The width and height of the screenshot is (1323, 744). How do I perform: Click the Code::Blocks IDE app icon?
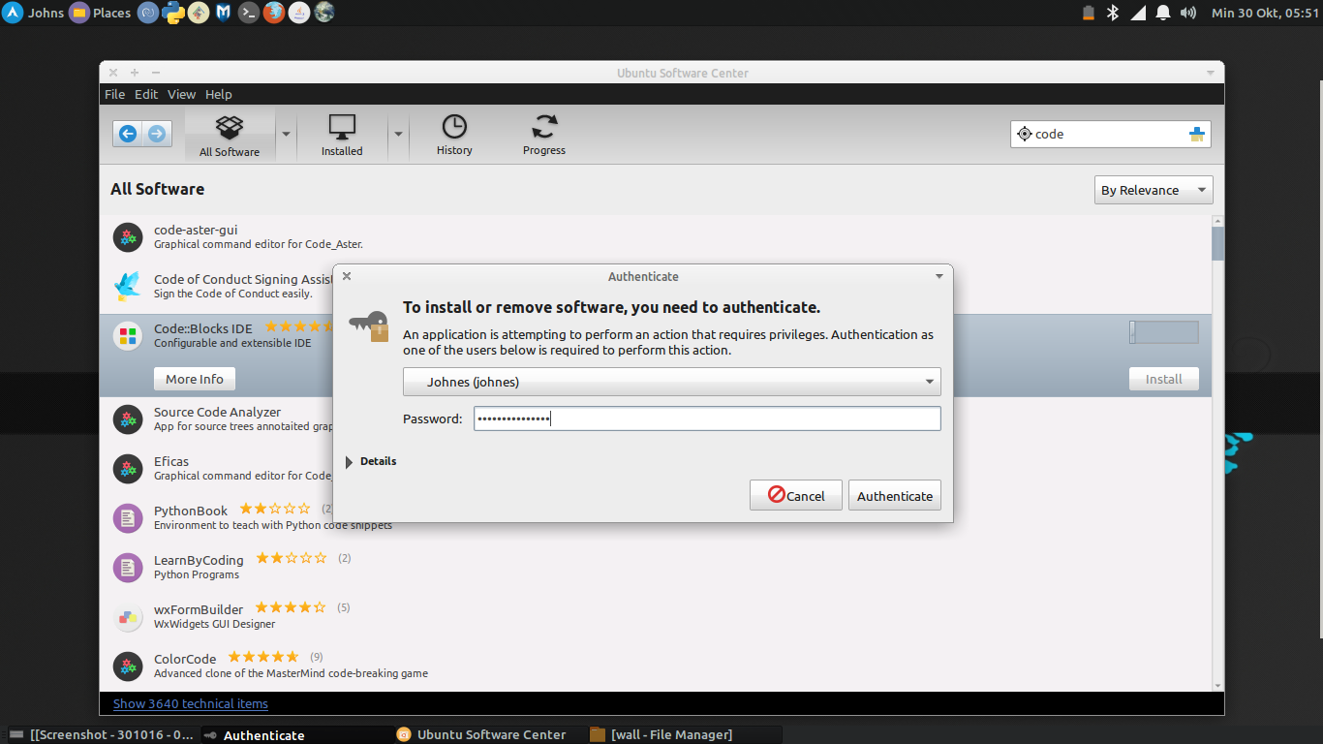pos(127,335)
